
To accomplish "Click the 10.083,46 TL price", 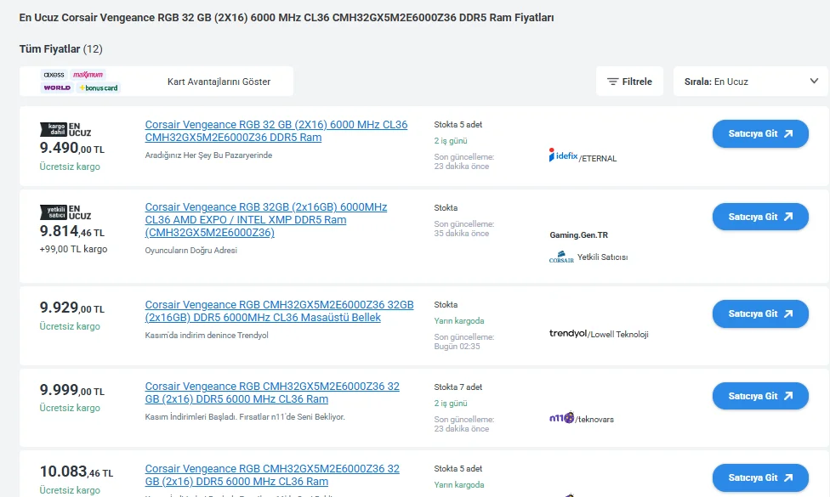I will 77,472.
